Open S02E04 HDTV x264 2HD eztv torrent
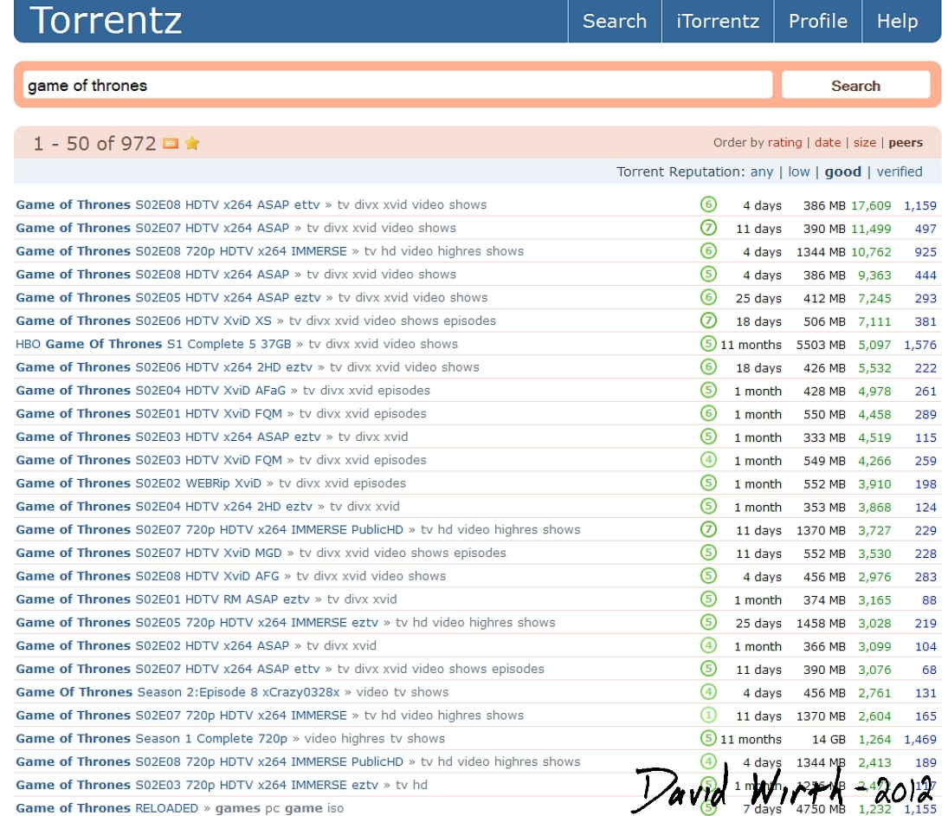The width and height of the screenshot is (948, 816). point(164,506)
